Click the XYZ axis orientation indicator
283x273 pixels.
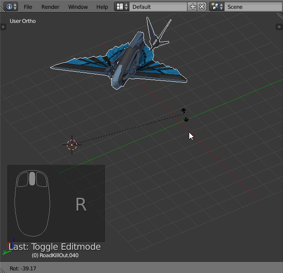point(9,247)
